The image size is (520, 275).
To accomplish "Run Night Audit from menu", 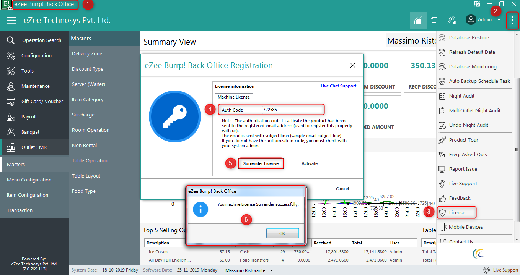I will click(474, 96).
